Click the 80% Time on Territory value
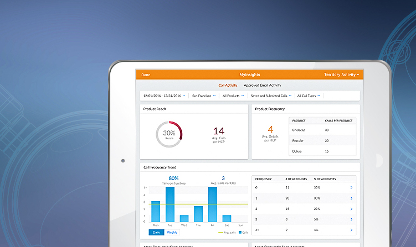The height and width of the screenshot is (247, 416). pos(173,178)
